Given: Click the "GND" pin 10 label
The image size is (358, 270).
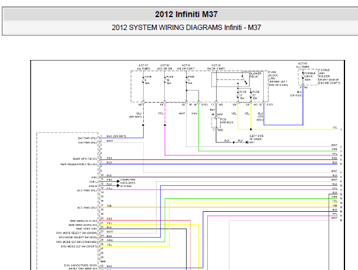Looking at the screenshot, I should point(94,177).
